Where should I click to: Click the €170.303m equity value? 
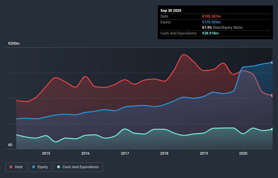(x=211, y=22)
